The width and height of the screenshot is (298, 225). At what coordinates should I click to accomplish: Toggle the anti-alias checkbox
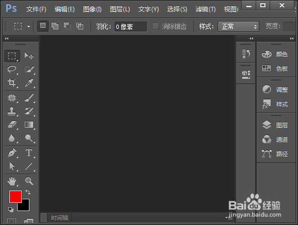[x=155, y=26]
